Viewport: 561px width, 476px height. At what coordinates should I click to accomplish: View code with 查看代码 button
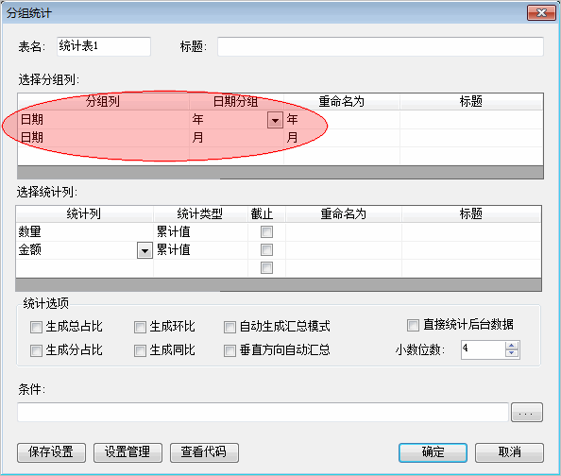pos(204,452)
